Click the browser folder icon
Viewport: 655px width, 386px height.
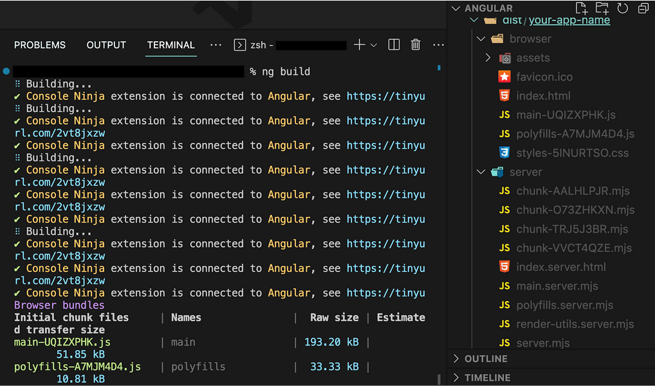point(497,39)
